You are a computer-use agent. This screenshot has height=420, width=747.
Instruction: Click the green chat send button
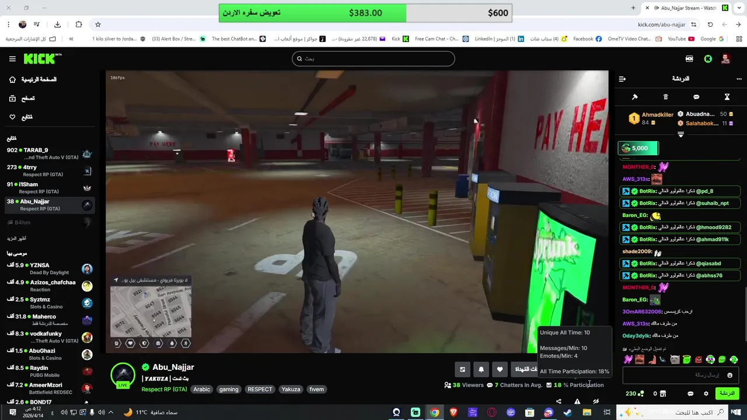coord(727,394)
